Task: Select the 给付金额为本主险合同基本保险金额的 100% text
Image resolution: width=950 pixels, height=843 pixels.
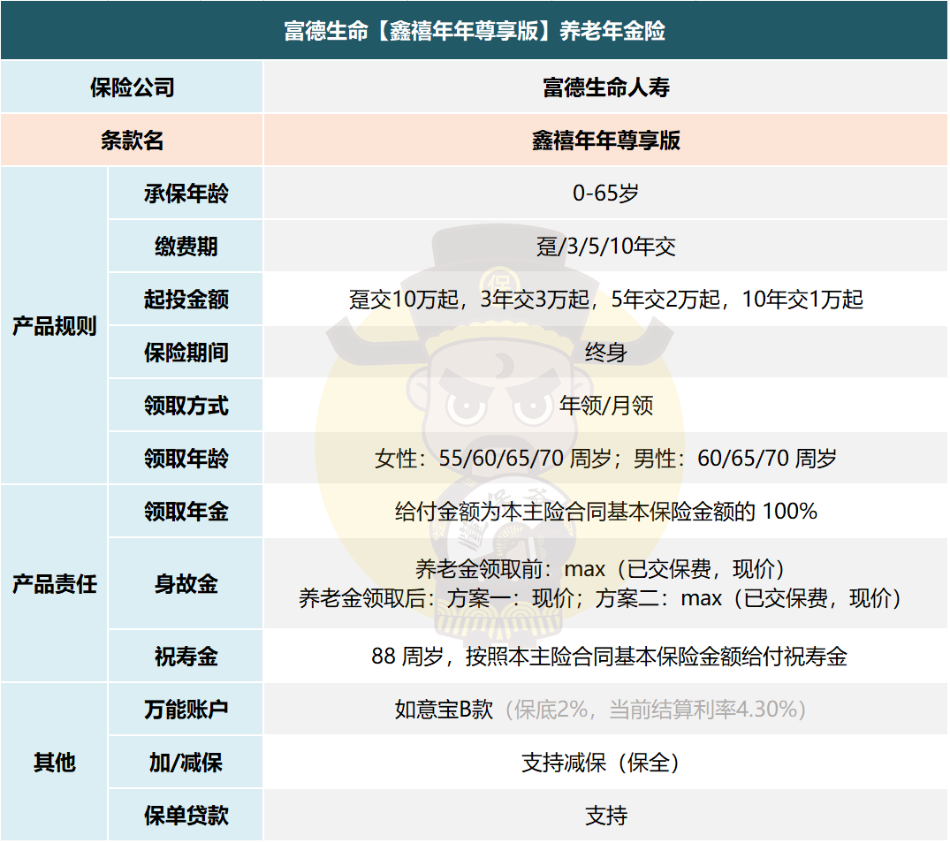Action: [x=606, y=511]
